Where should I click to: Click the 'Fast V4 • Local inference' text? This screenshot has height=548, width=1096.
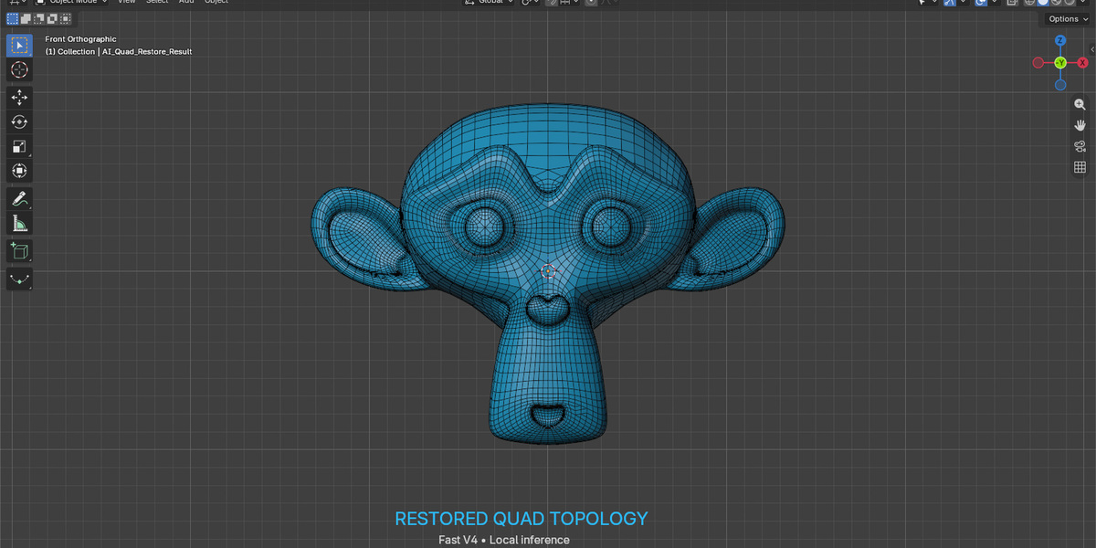503,540
